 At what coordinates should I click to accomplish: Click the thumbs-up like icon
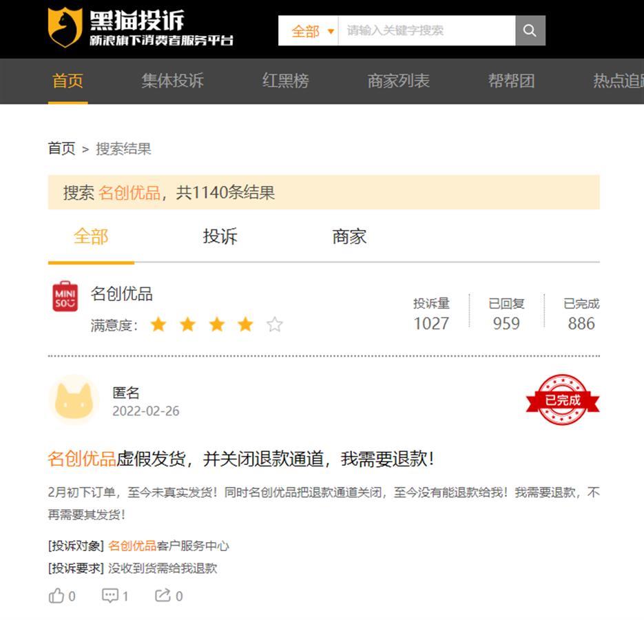[x=56, y=595]
